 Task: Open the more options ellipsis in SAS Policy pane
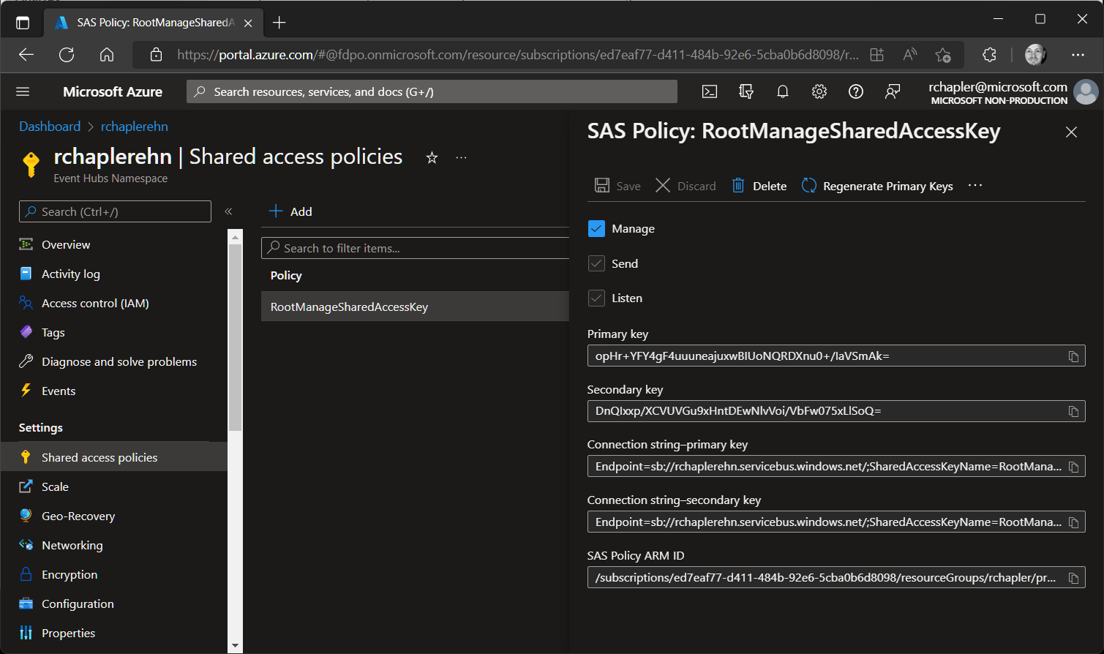pyautogui.click(x=975, y=185)
